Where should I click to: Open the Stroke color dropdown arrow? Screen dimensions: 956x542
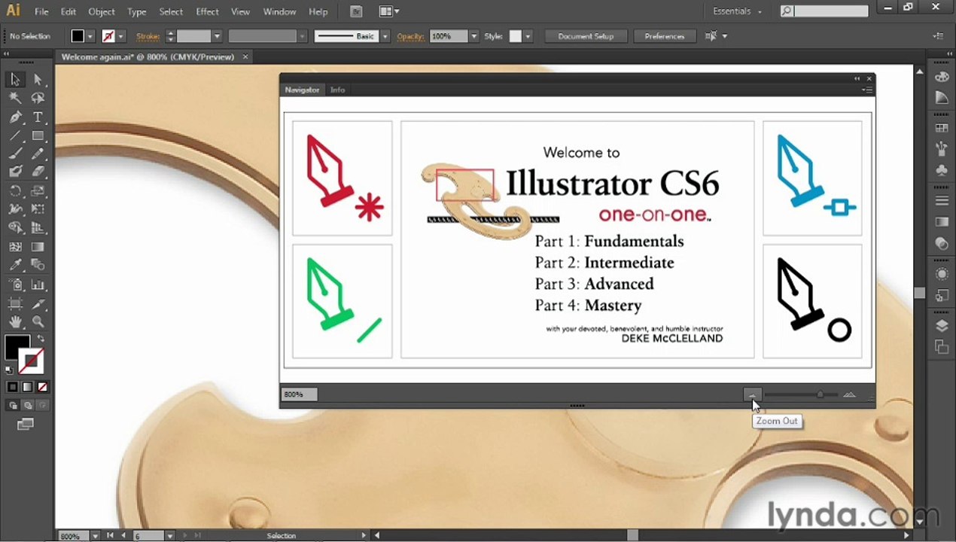pyautogui.click(x=120, y=36)
